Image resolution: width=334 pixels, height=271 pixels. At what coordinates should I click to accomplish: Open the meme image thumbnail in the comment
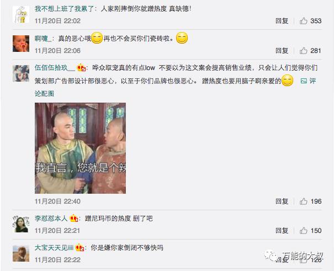[x=80, y=148]
